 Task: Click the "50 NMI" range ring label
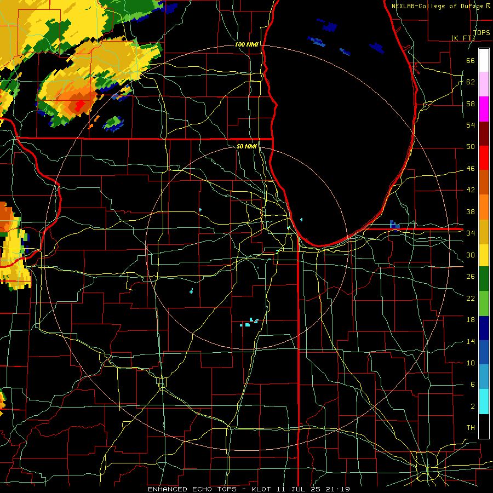pos(246,146)
